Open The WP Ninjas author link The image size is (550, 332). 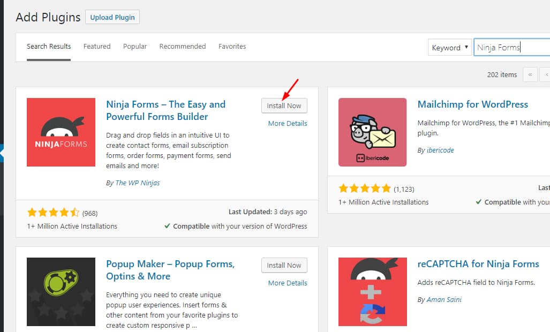[137, 183]
